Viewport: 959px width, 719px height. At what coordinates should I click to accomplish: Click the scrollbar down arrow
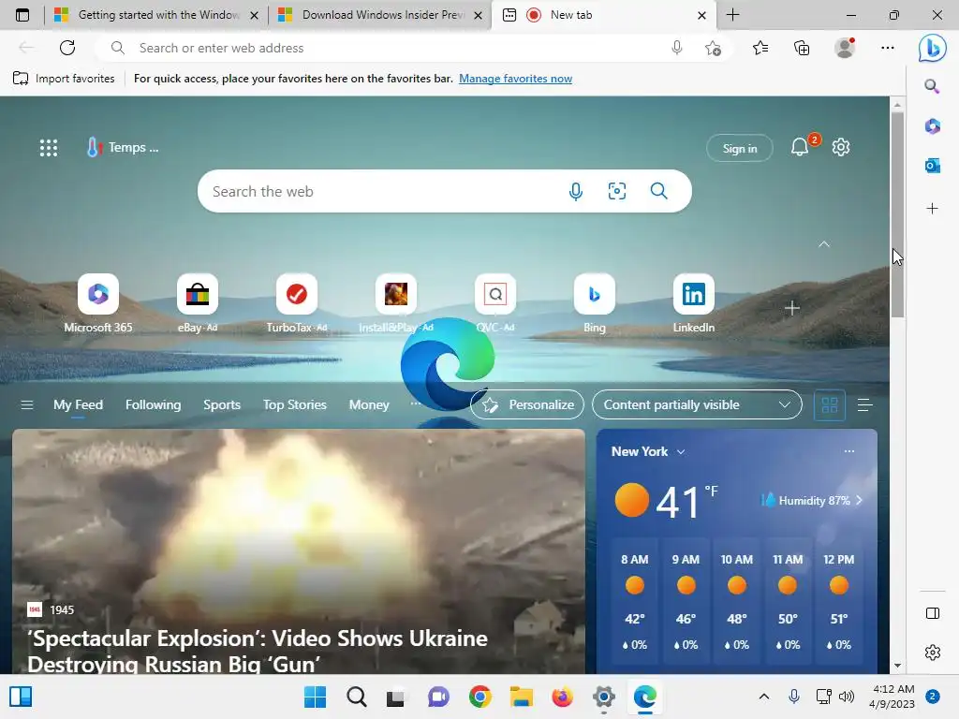(x=897, y=666)
